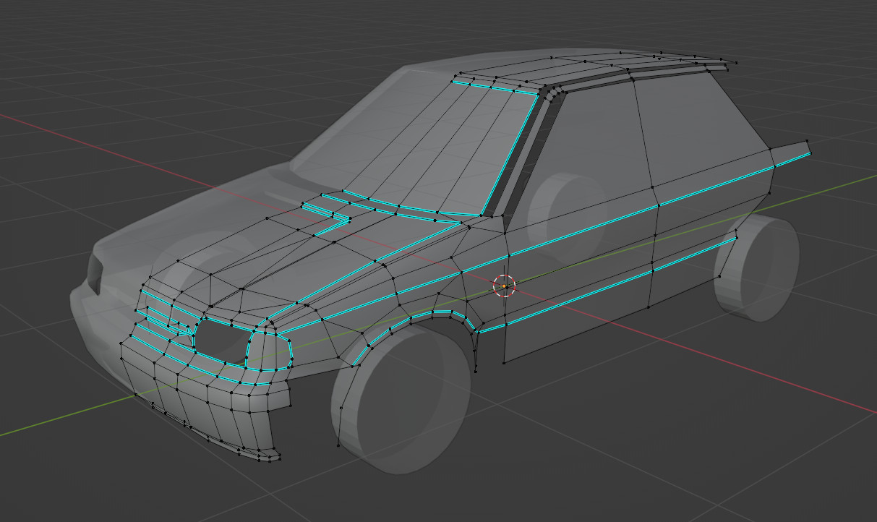Viewport: 877px width, 522px height.
Task: Click the 3D cursor on the car door
Action: [505, 286]
